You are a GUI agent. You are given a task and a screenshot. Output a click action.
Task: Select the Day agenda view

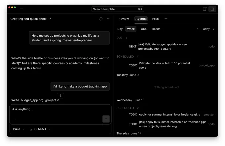coord(120,29)
